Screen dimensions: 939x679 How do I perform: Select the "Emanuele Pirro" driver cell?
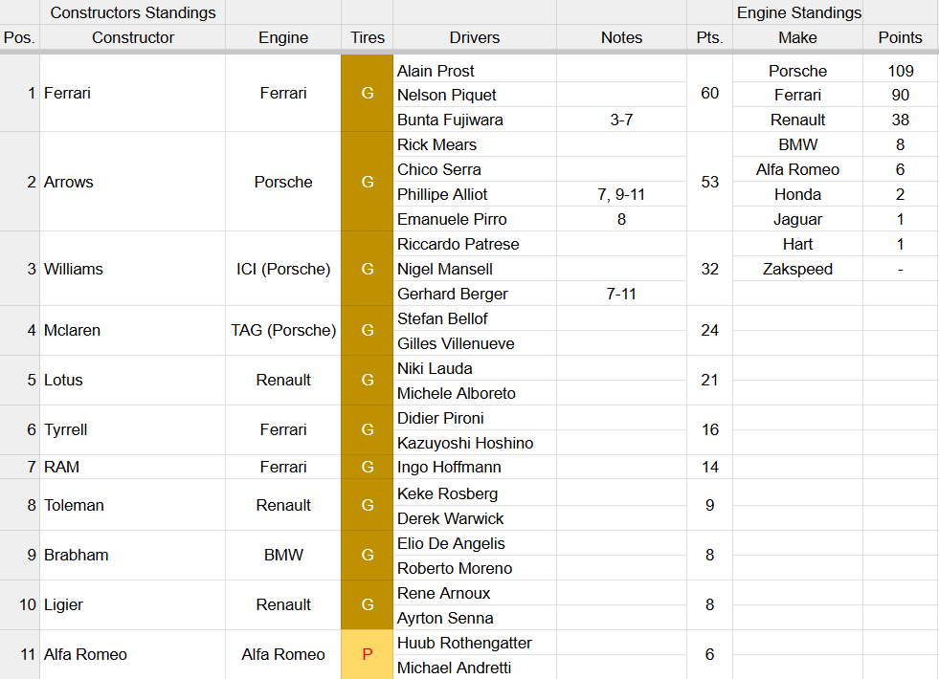pos(475,219)
